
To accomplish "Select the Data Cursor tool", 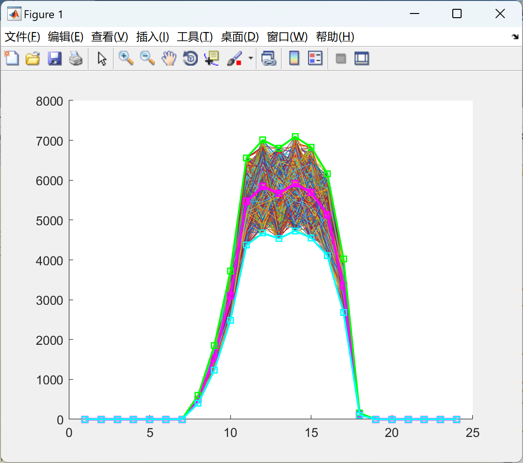I will pos(212,58).
